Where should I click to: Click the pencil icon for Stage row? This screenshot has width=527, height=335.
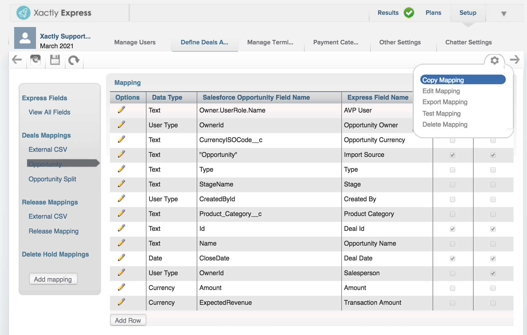click(x=121, y=184)
